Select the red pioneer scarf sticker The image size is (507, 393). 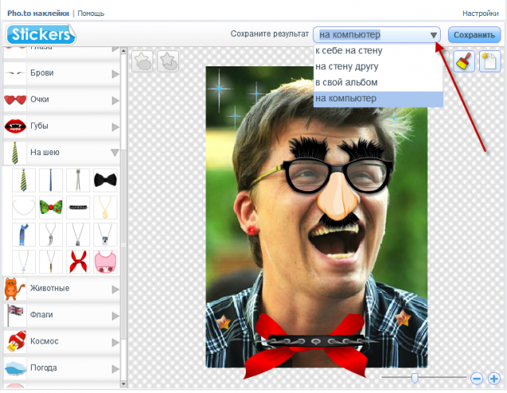[78, 261]
